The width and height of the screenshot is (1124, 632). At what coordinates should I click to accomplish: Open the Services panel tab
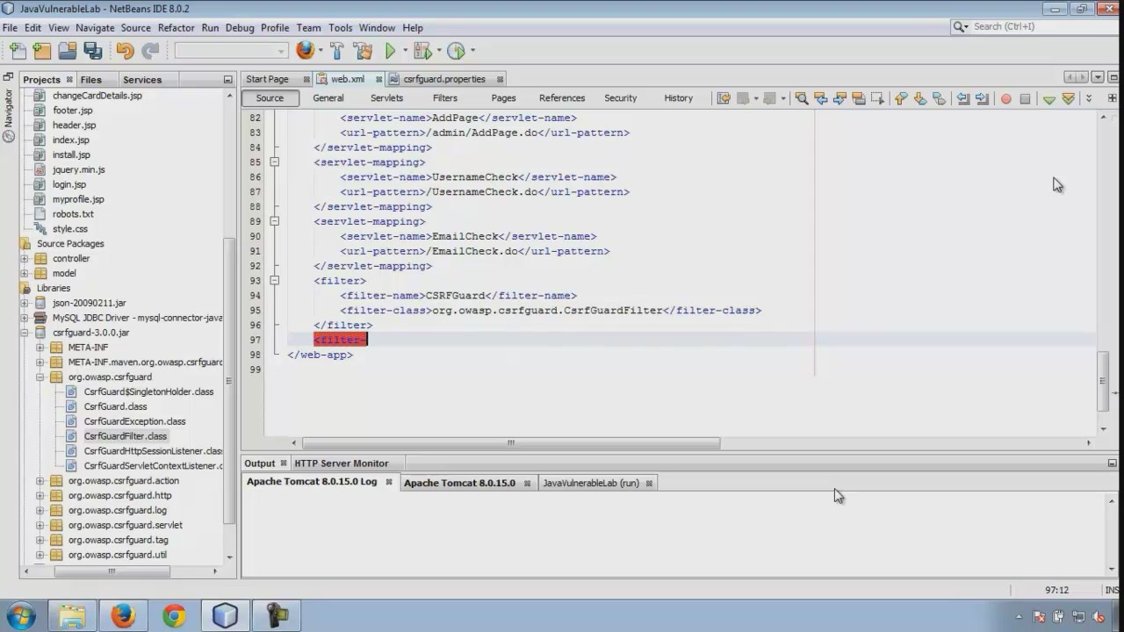pos(141,80)
